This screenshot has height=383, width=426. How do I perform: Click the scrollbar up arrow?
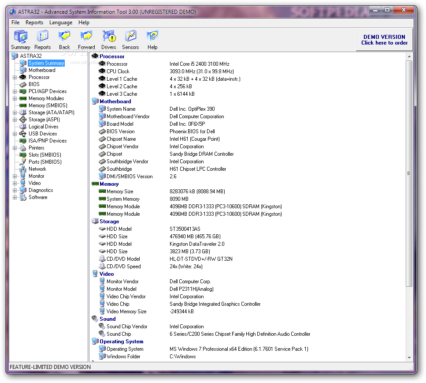pyautogui.click(x=409, y=56)
